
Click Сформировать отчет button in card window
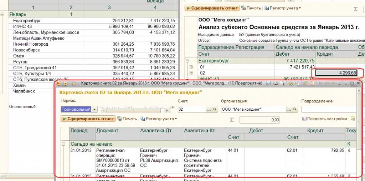point(88,119)
